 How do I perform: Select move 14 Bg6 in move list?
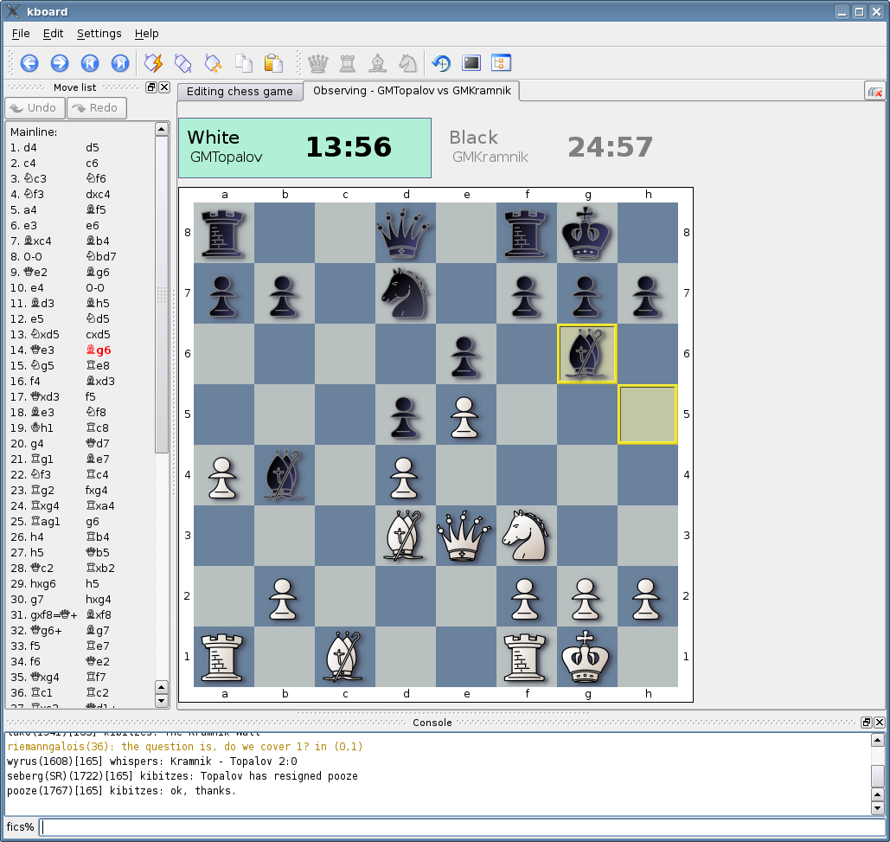tap(99, 350)
